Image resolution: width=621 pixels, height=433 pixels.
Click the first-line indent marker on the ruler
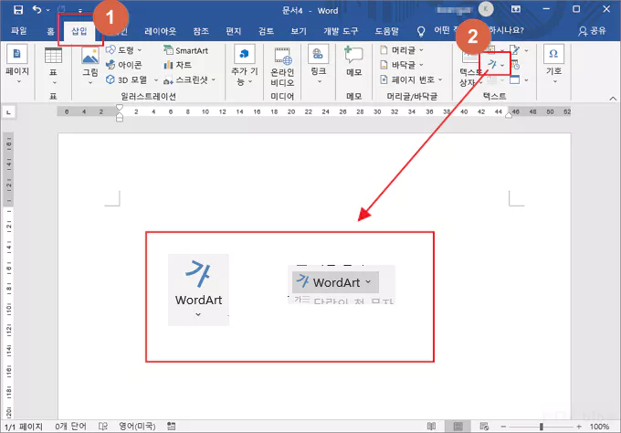tap(120, 108)
